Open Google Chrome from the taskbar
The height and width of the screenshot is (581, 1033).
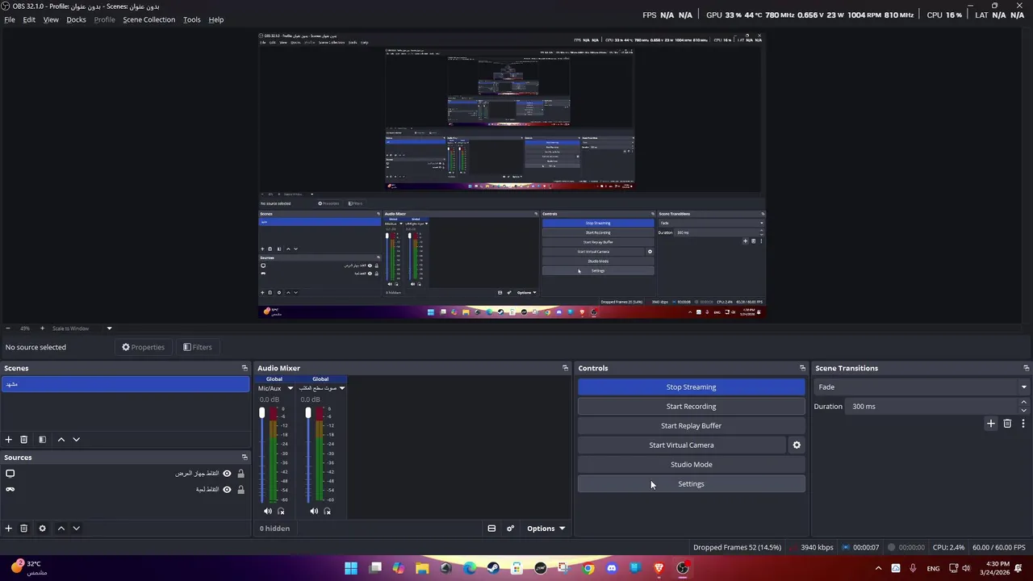(x=588, y=568)
